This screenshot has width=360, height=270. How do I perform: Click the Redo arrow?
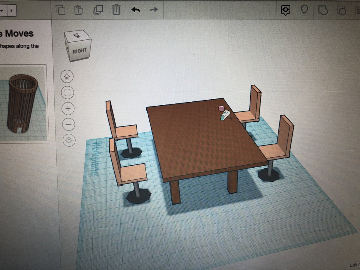point(154,10)
